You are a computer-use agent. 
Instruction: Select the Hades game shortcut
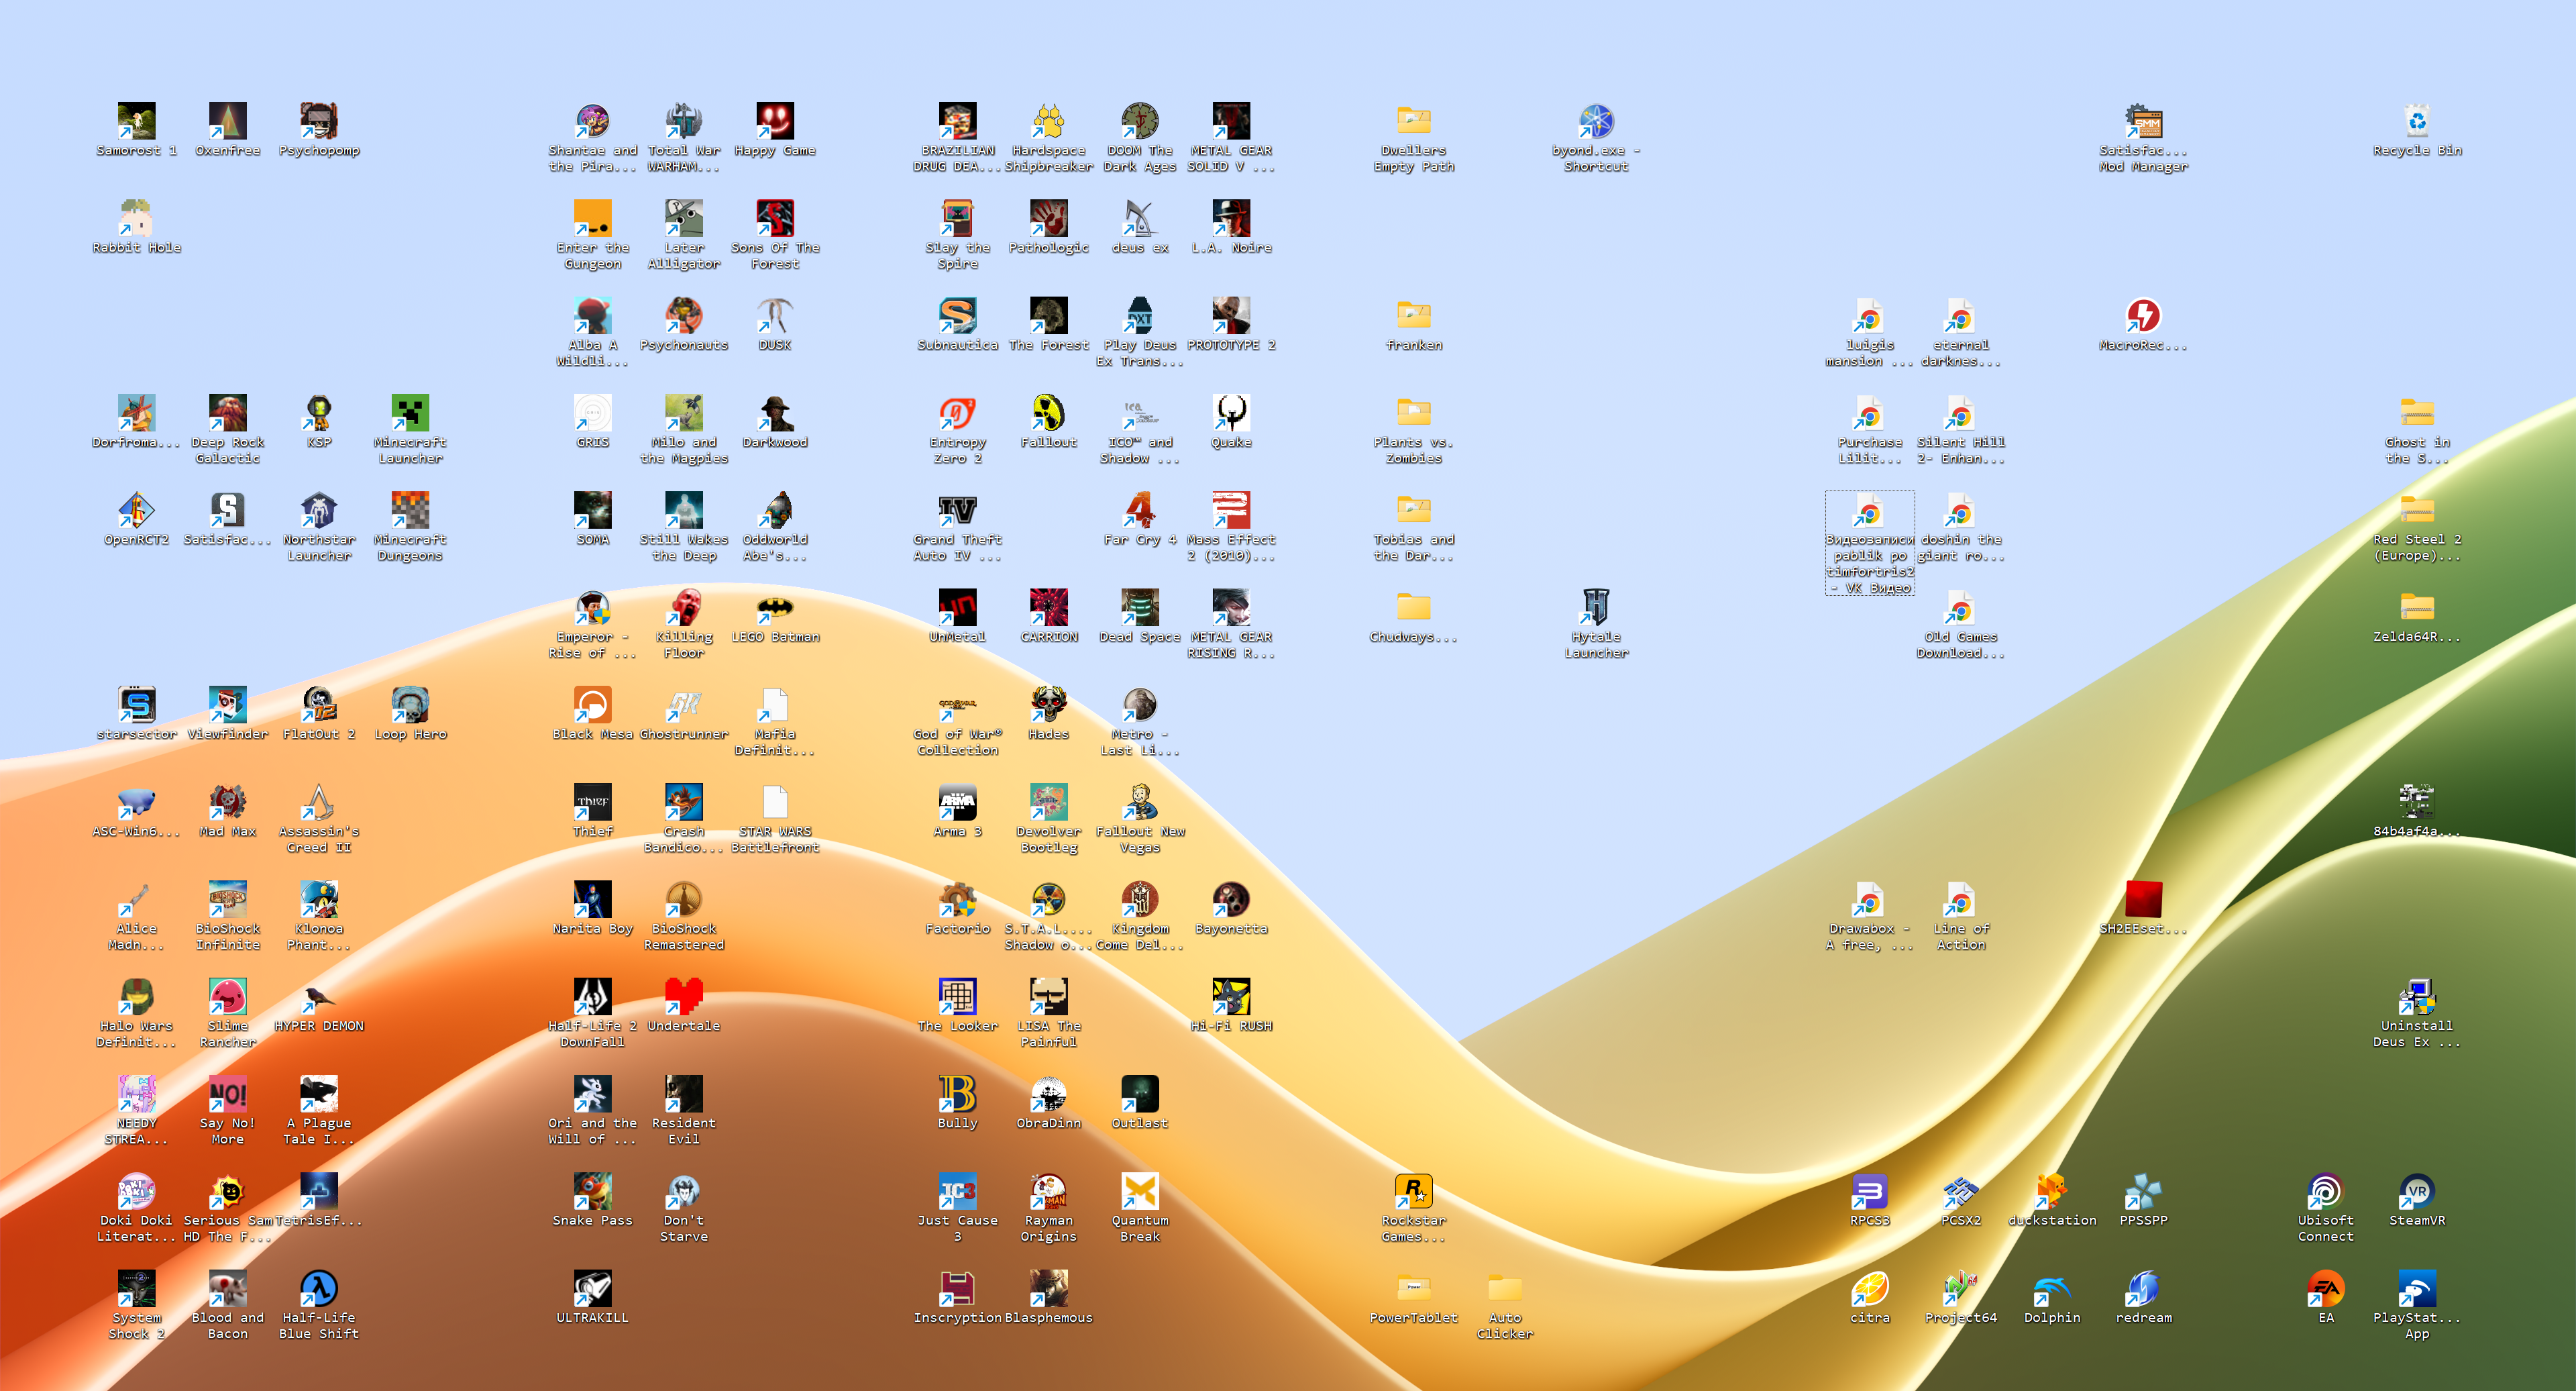(1048, 705)
